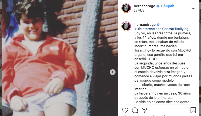
Task: Open the three-dot more options menu
Action: (x=193, y=8)
